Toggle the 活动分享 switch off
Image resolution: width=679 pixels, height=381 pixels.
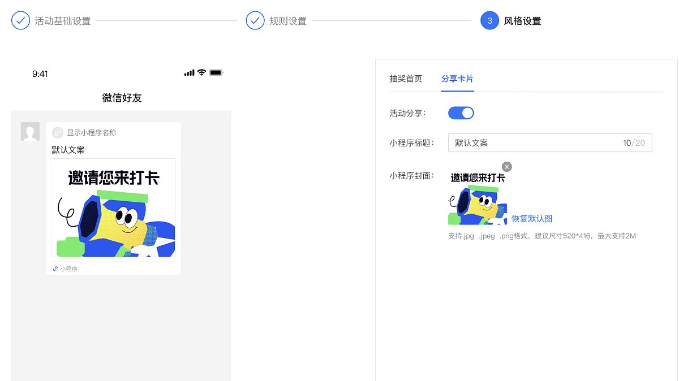coord(461,113)
